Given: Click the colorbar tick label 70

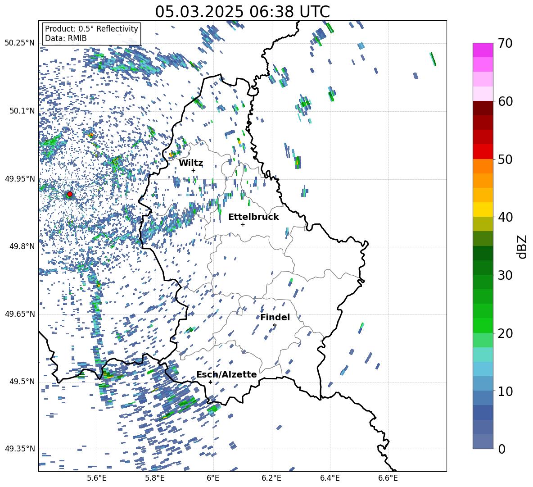Looking at the screenshot, I should point(505,43).
